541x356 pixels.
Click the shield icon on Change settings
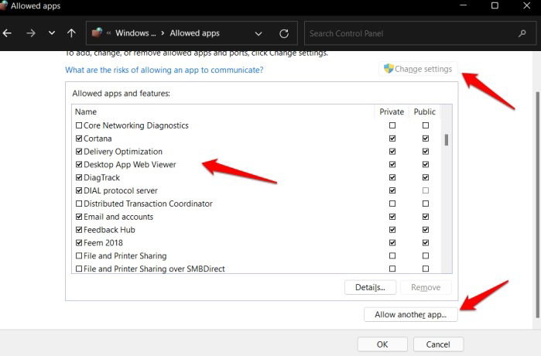[x=389, y=69]
